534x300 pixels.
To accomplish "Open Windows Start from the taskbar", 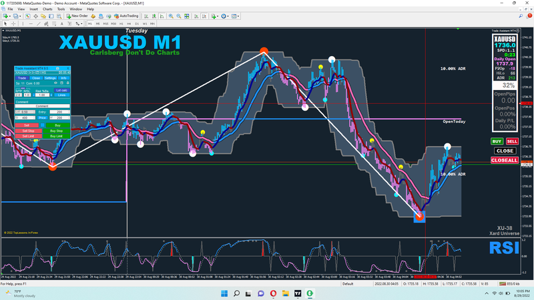I will coord(223,293).
